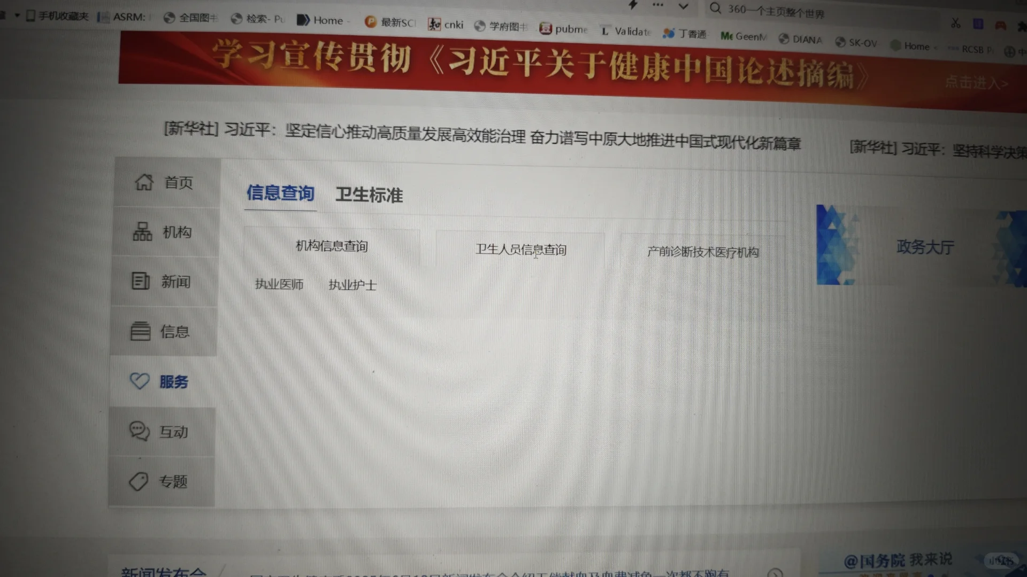Click the tag icon beside 专题
1027x577 pixels.
pyautogui.click(x=139, y=481)
